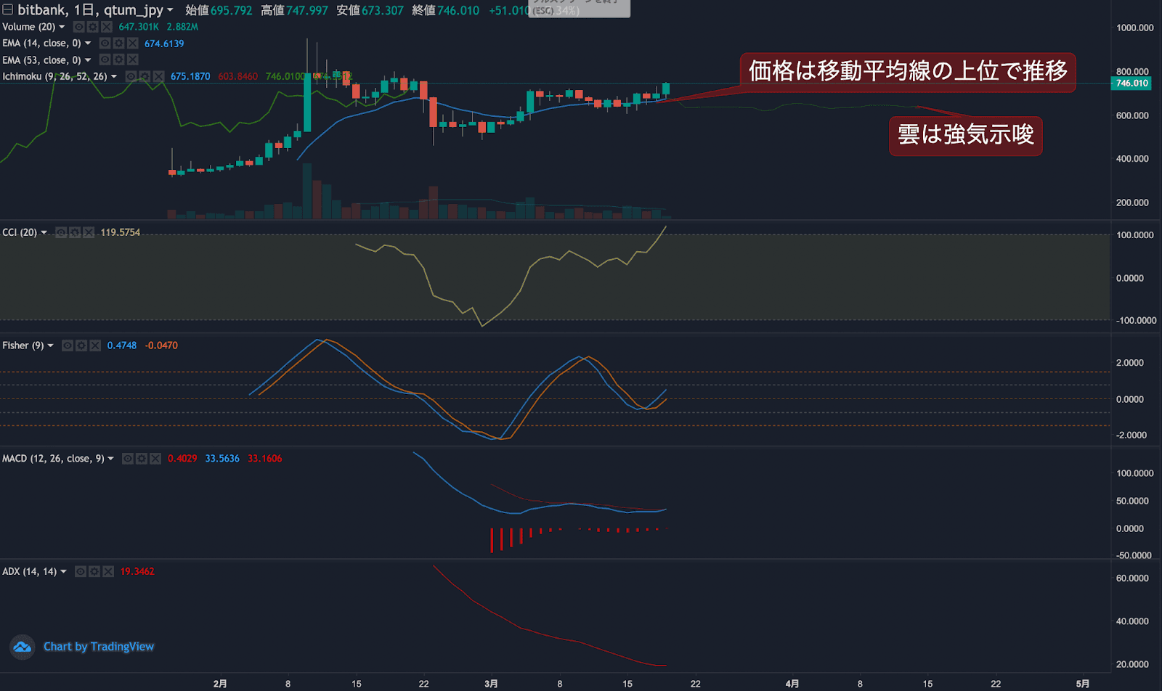This screenshot has height=691, width=1162.
Task: Open settings for the EMA (14, close, 0) indicator
Action: click(118, 43)
